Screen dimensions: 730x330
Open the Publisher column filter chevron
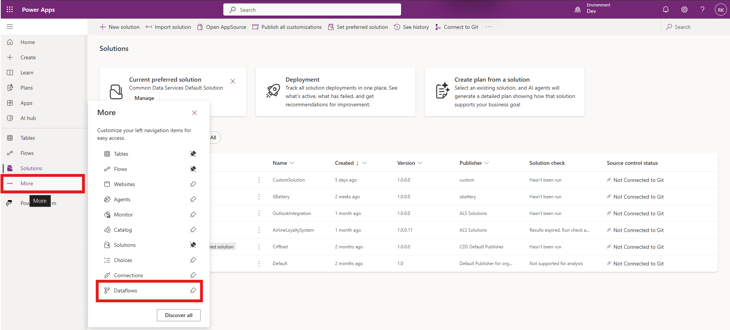[x=487, y=163]
